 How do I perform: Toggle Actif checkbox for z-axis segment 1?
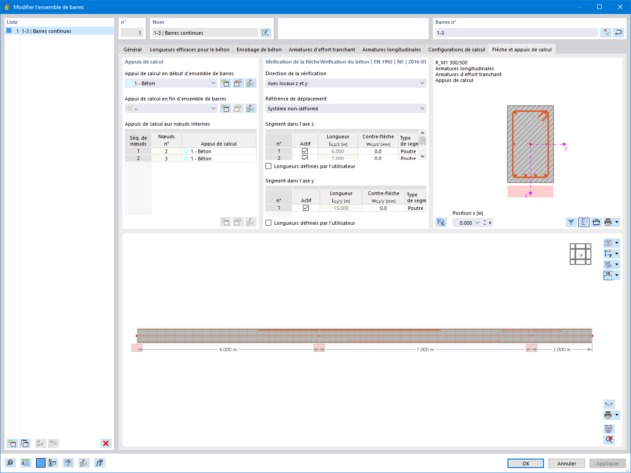tap(305, 151)
